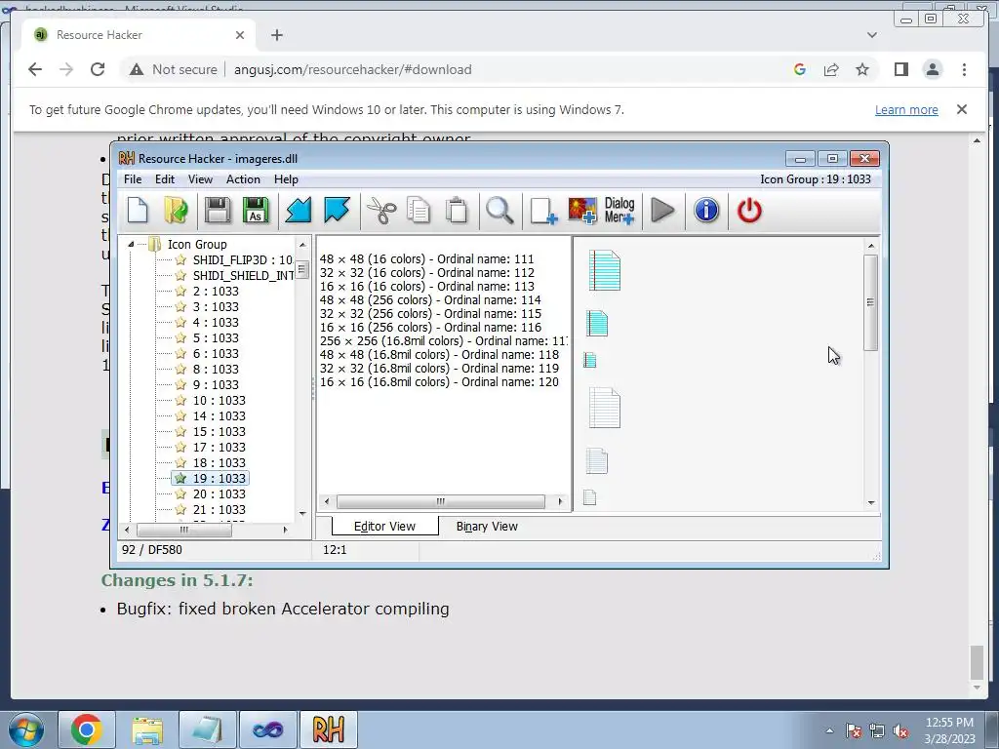The width and height of the screenshot is (999, 749).
Task: Click the Save floppy disk icon
Action: 218,211
